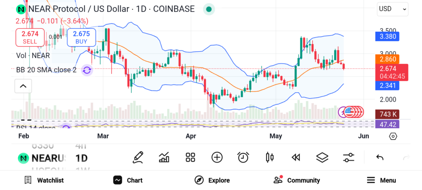
Task: Select the Vol · NEAR indicator label
Action: pos(33,56)
